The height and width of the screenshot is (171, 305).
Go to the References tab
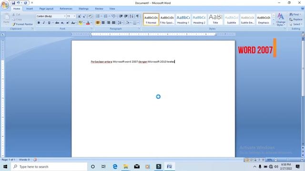point(66,9)
